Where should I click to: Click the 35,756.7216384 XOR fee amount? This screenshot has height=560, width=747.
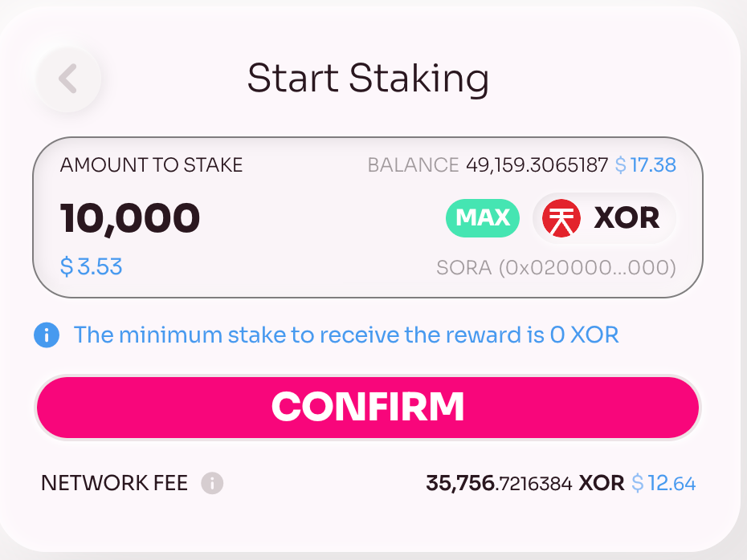525,484
